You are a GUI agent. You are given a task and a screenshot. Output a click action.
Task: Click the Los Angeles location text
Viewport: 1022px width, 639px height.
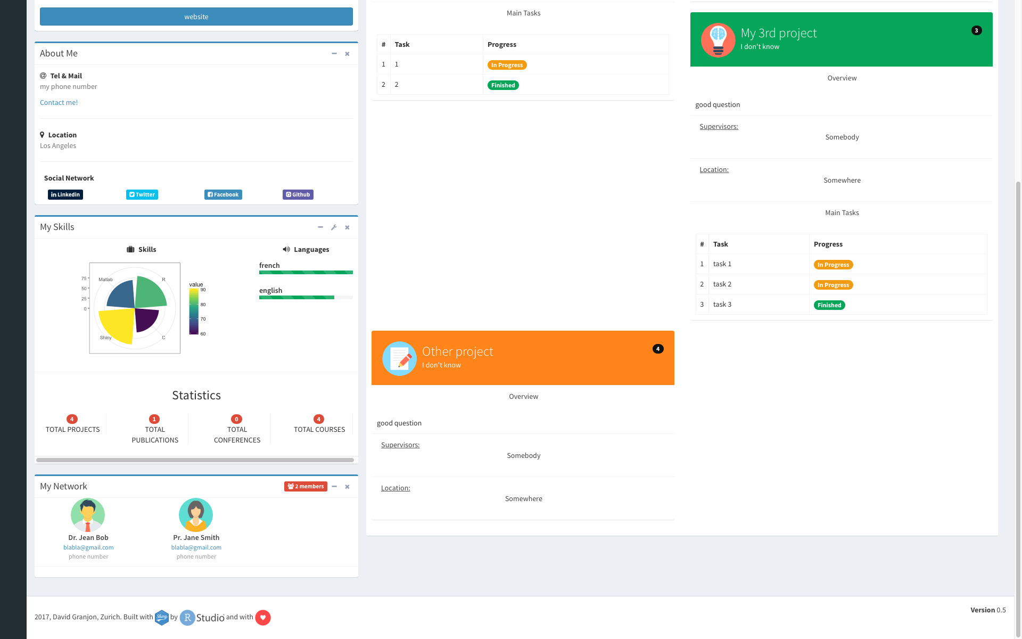point(58,145)
